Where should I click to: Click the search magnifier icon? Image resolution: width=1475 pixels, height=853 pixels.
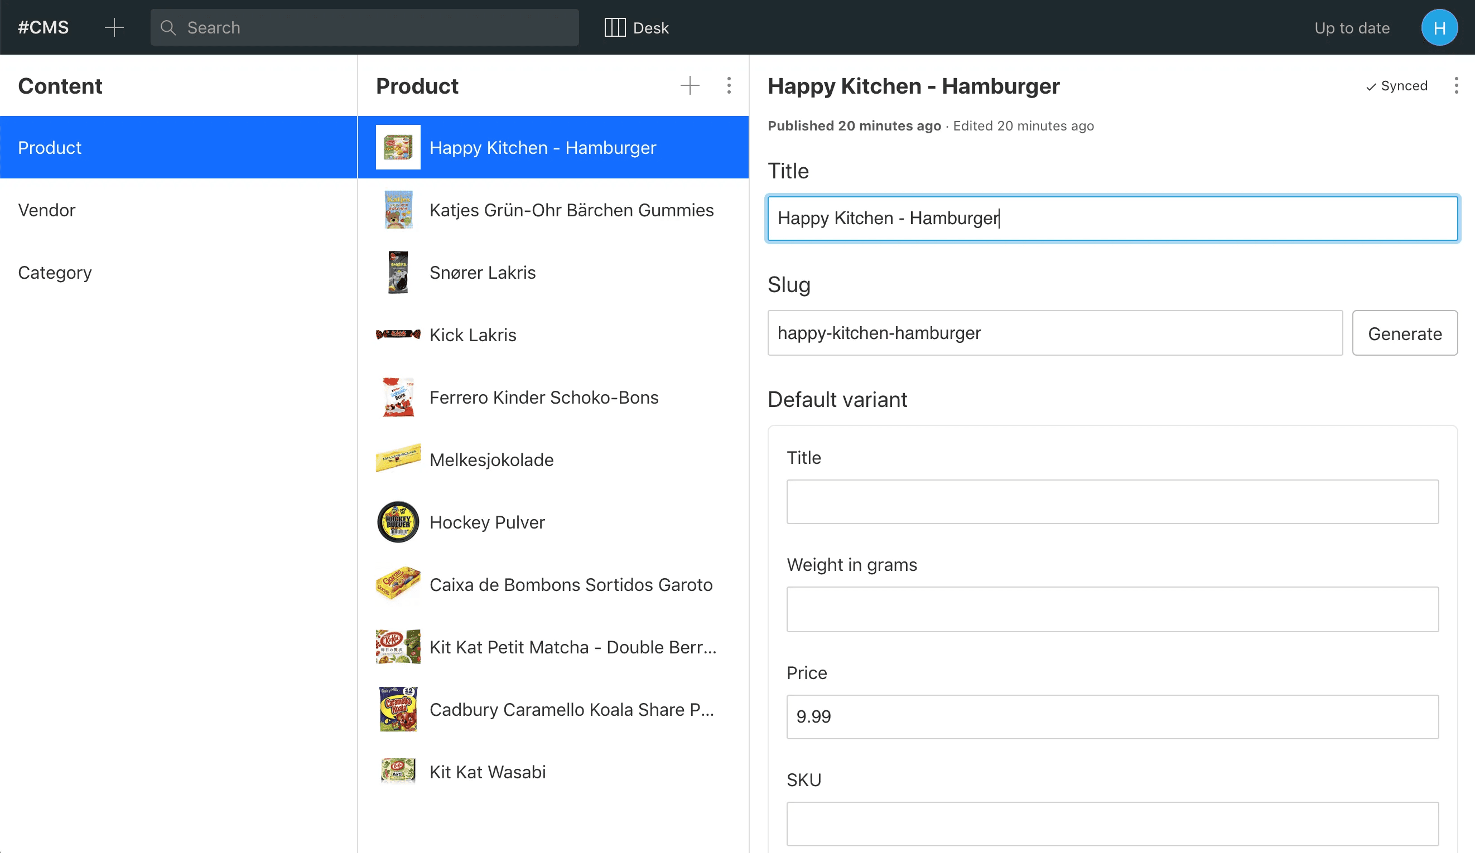(168, 27)
